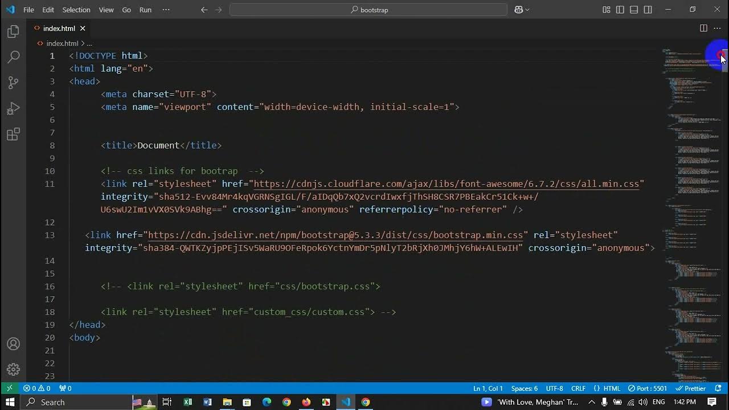Viewport: 729px width, 410px height.
Task: Open the Selection menu
Action: click(76, 10)
